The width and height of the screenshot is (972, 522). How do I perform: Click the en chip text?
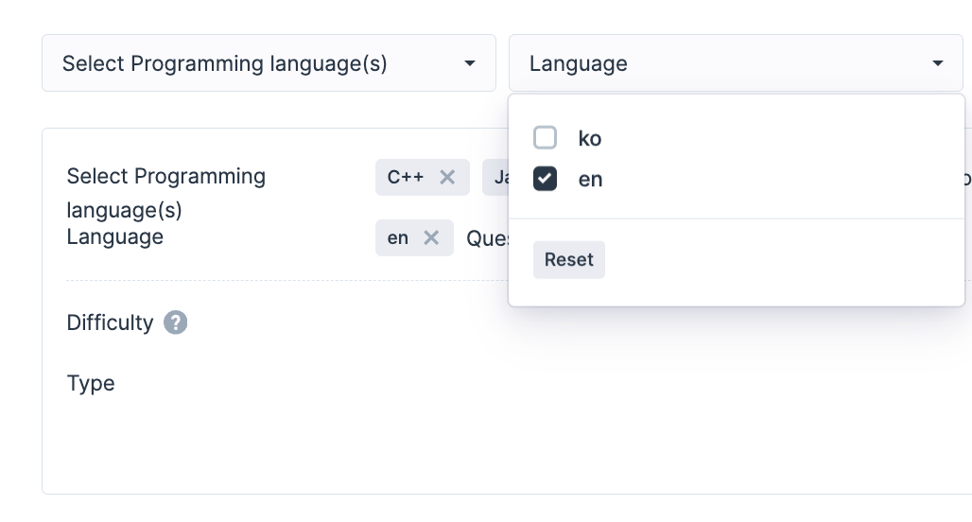click(x=398, y=237)
